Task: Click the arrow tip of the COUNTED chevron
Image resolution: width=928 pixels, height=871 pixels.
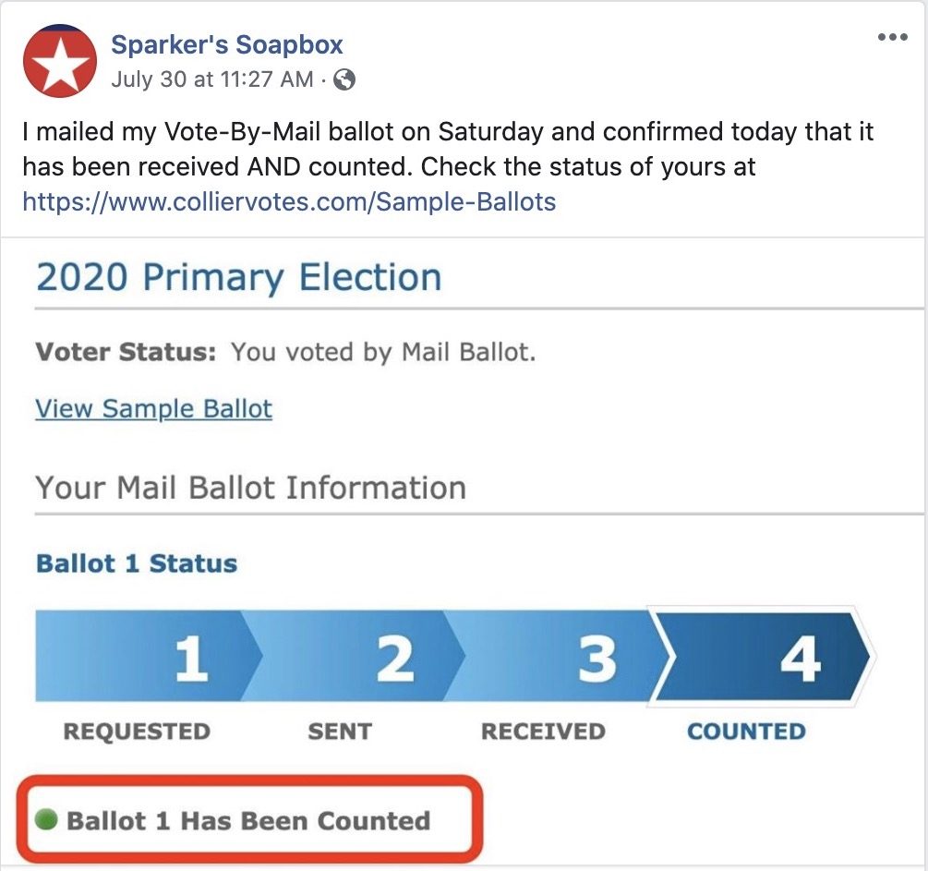Action: 872,658
